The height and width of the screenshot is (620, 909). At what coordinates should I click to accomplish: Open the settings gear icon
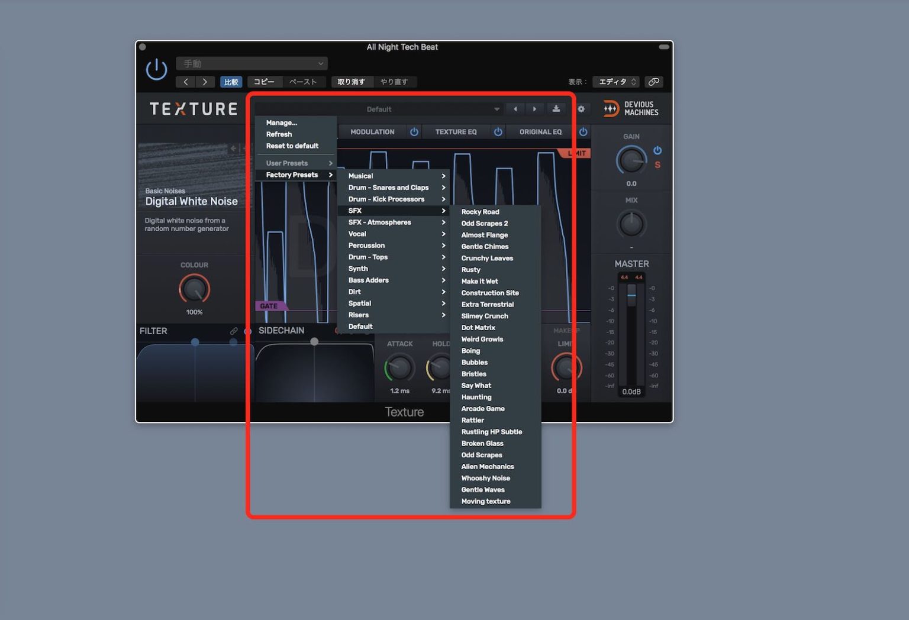[x=581, y=109]
